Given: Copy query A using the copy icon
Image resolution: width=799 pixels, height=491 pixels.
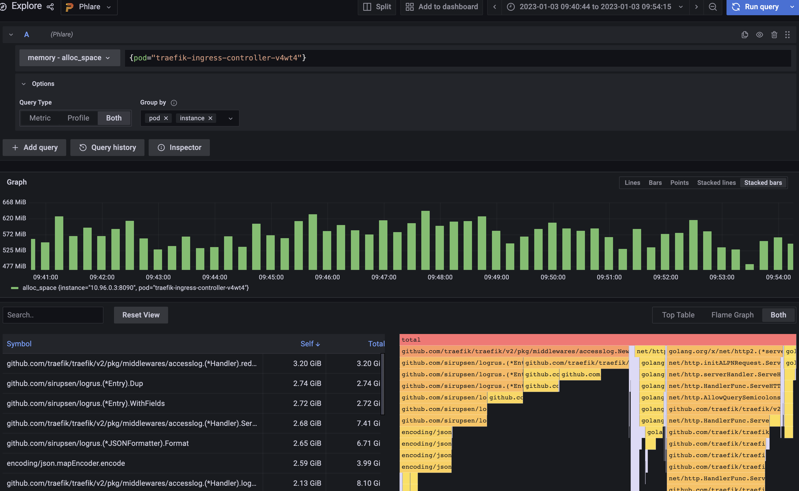Looking at the screenshot, I should pos(745,34).
